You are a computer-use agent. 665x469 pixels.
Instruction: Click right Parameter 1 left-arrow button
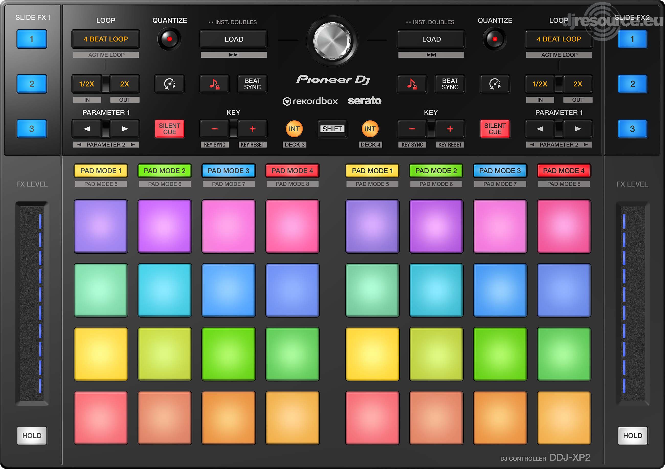pyautogui.click(x=540, y=129)
